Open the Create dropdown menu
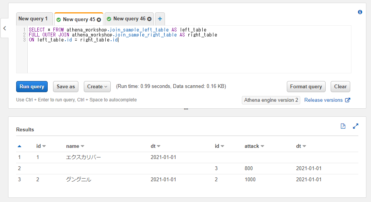 97,86
